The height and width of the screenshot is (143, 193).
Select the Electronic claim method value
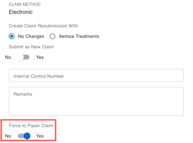click(x=21, y=12)
